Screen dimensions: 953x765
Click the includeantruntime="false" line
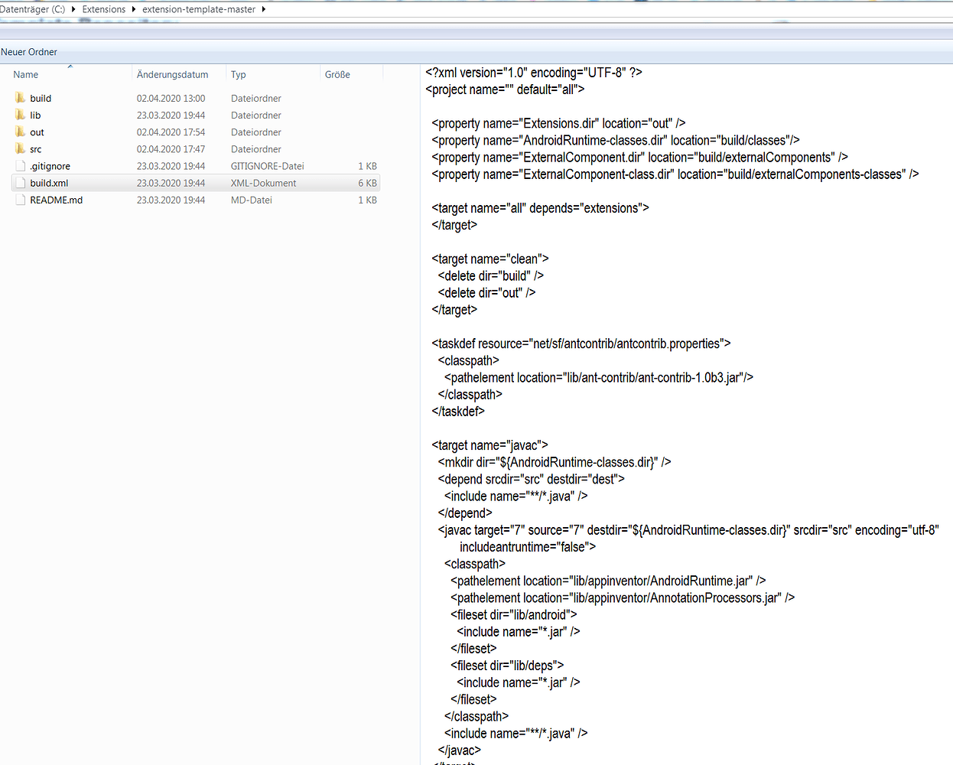(527, 547)
